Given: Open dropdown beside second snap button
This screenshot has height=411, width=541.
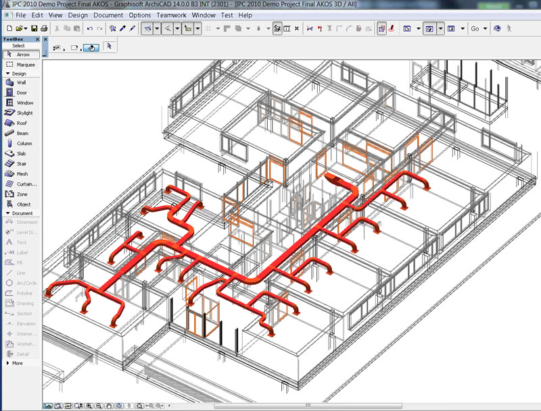Looking at the screenshot, I should point(177,28).
